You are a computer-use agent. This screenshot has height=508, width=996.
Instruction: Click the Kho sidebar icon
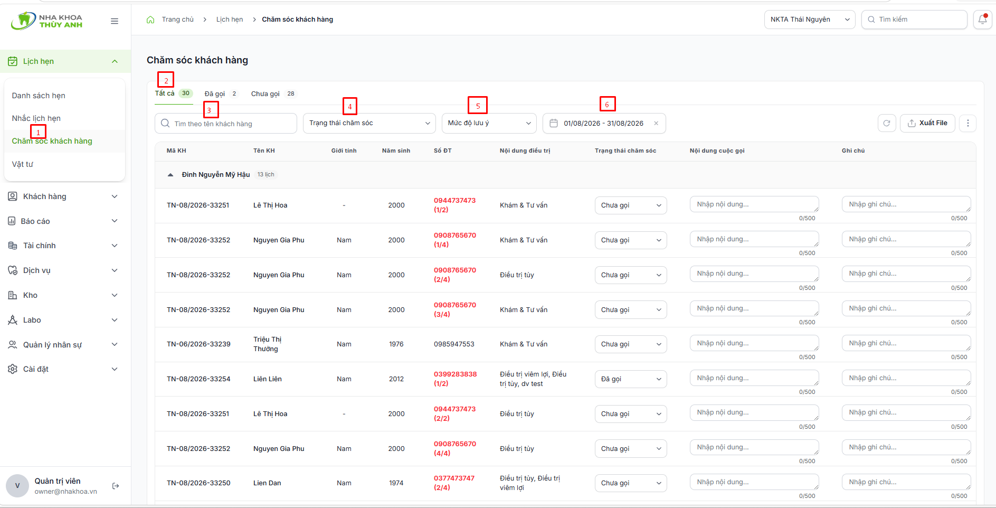[x=13, y=295]
